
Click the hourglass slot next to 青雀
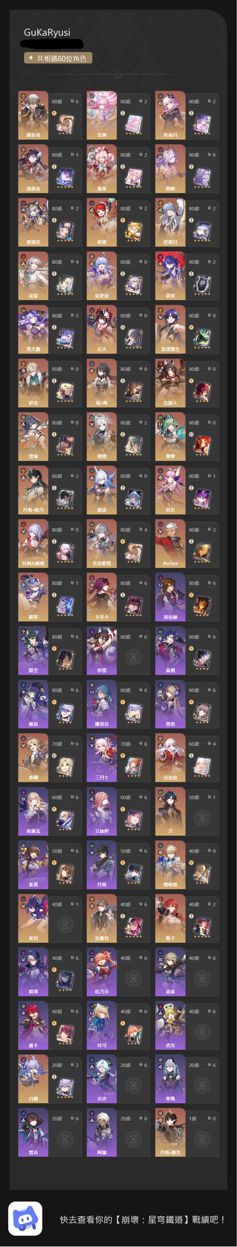[x=202, y=978]
